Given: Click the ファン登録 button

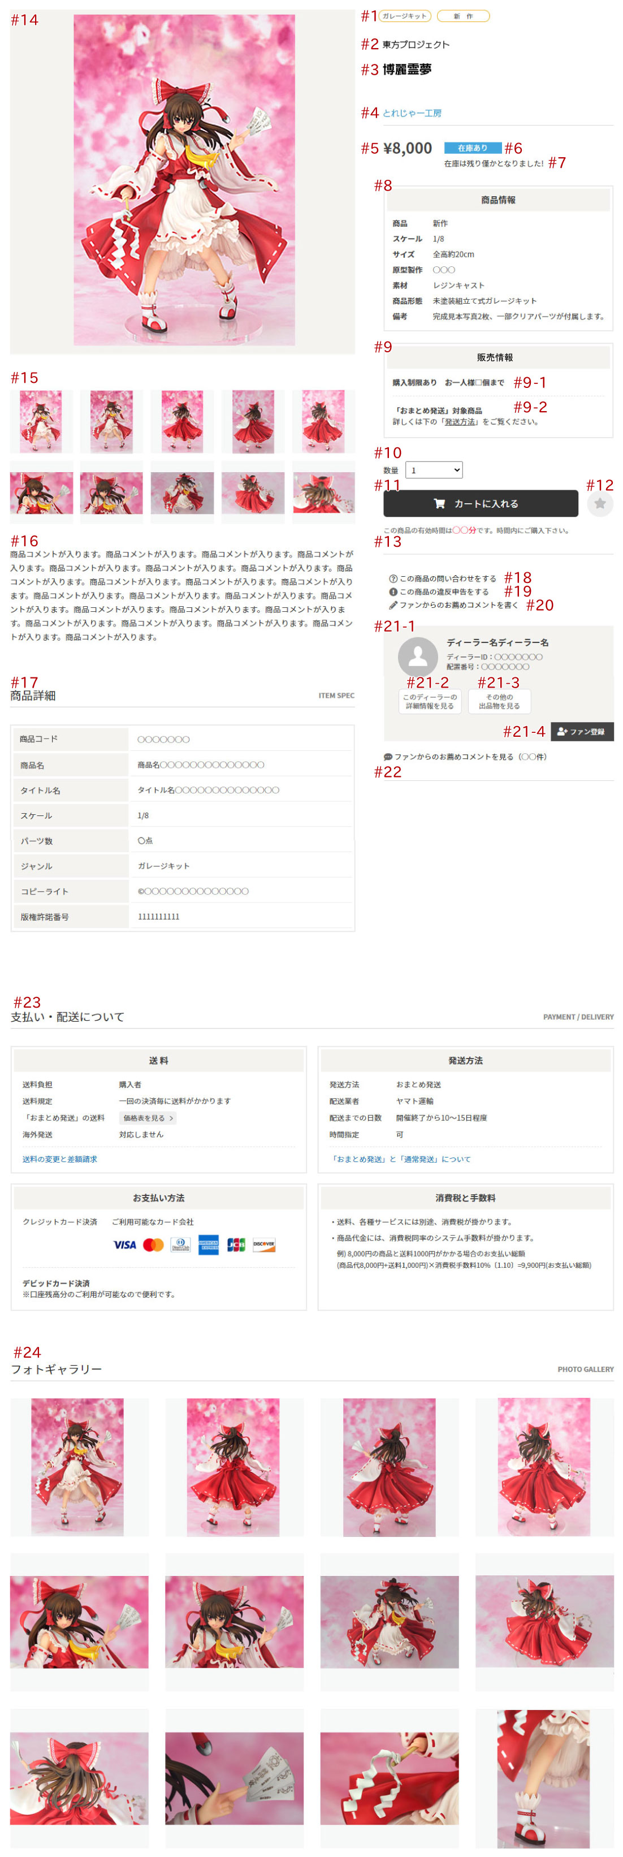Looking at the screenshot, I should pyautogui.click(x=581, y=731).
